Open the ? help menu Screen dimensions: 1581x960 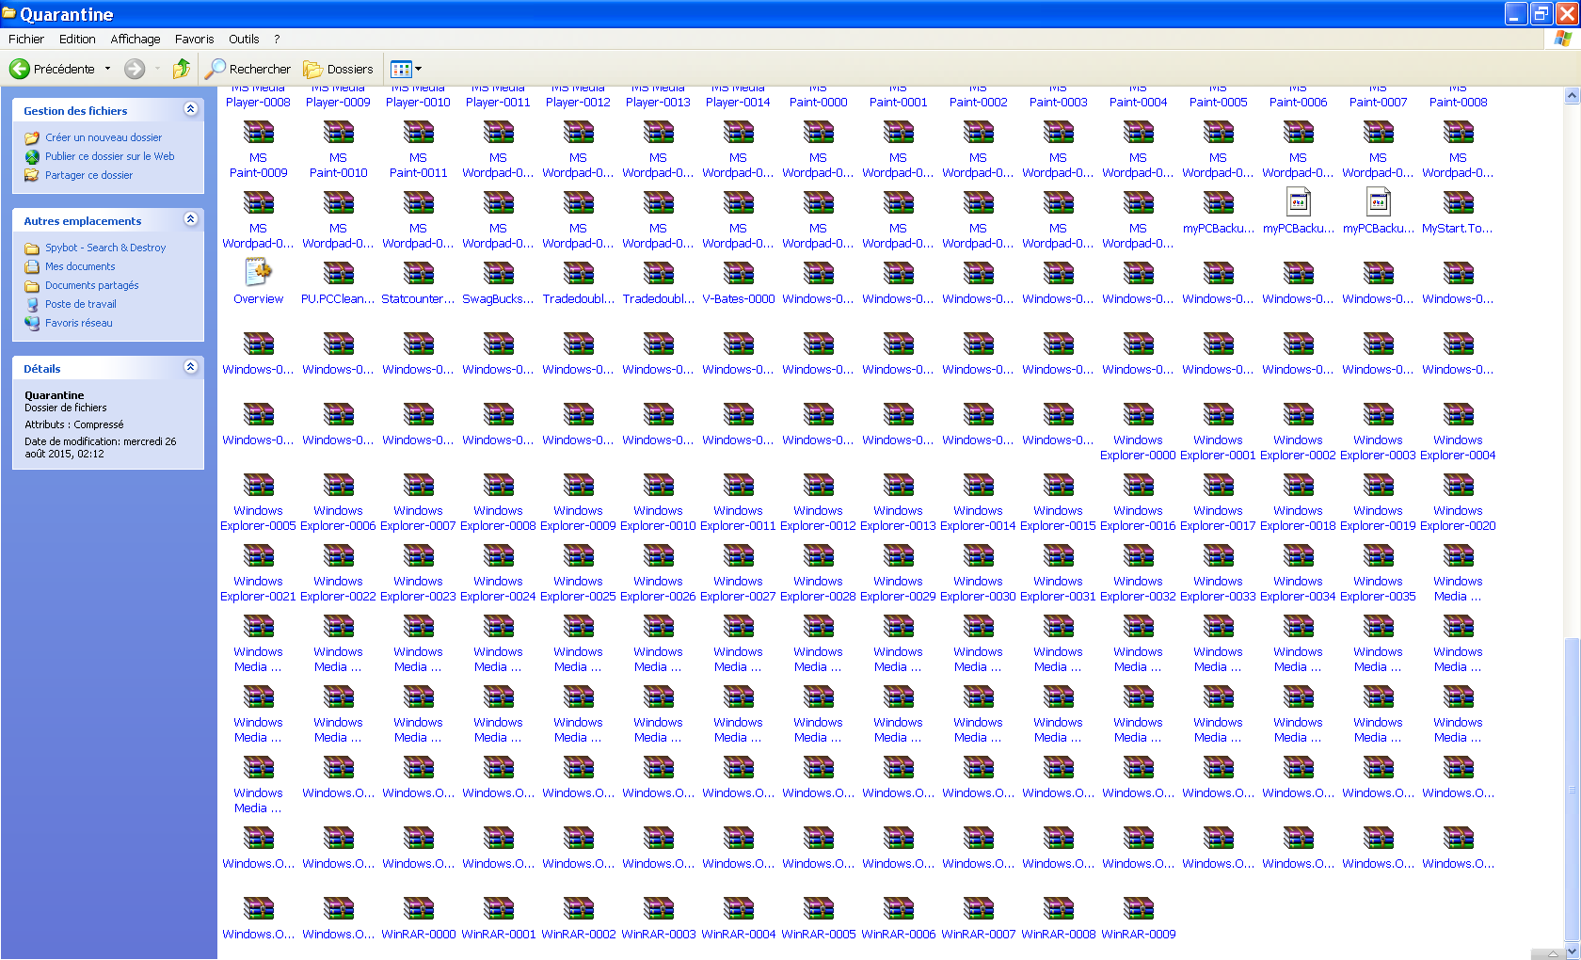[277, 39]
